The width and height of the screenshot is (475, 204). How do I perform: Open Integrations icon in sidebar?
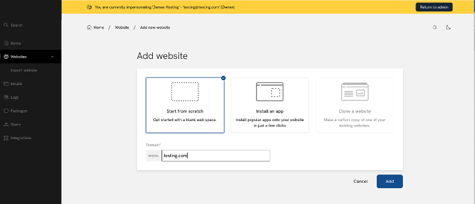(x=6, y=137)
